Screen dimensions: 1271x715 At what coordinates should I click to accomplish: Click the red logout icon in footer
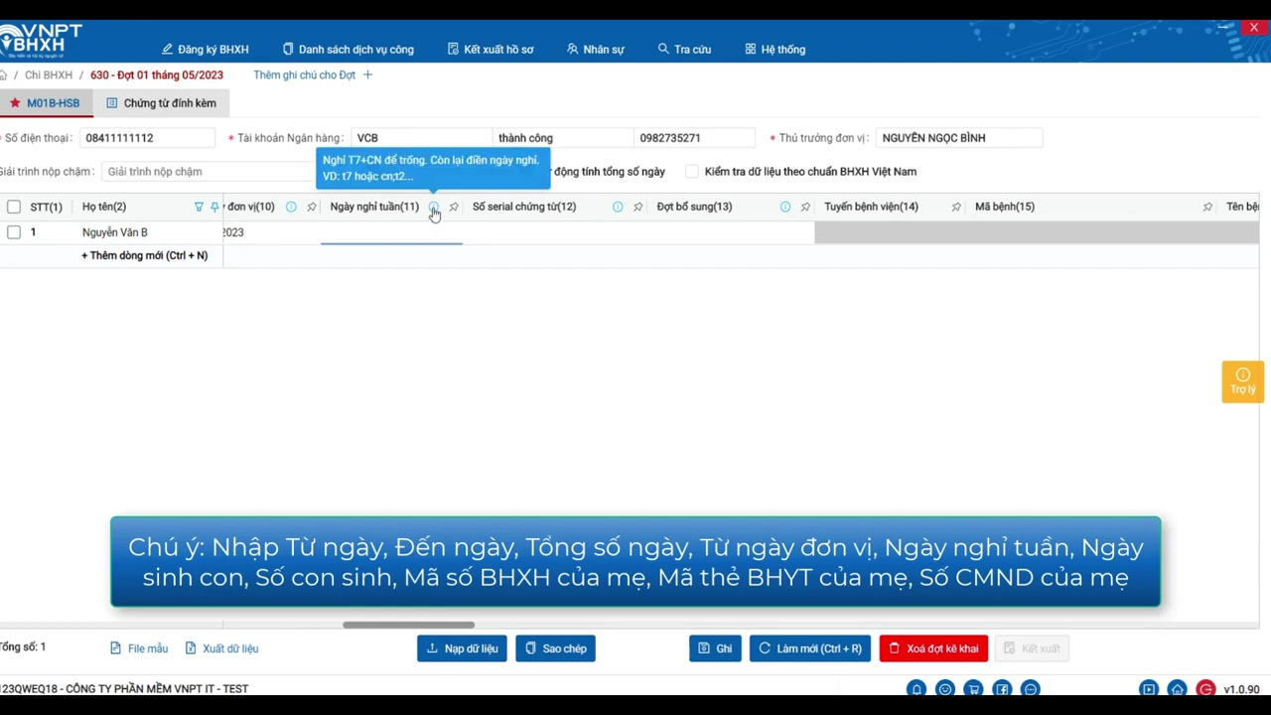[1205, 689]
